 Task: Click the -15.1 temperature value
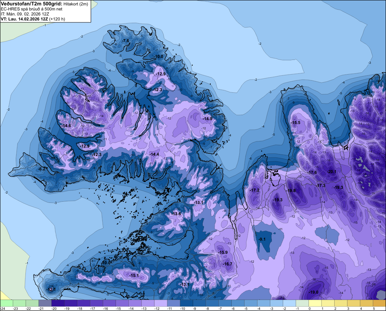pyautogui.click(x=134, y=275)
